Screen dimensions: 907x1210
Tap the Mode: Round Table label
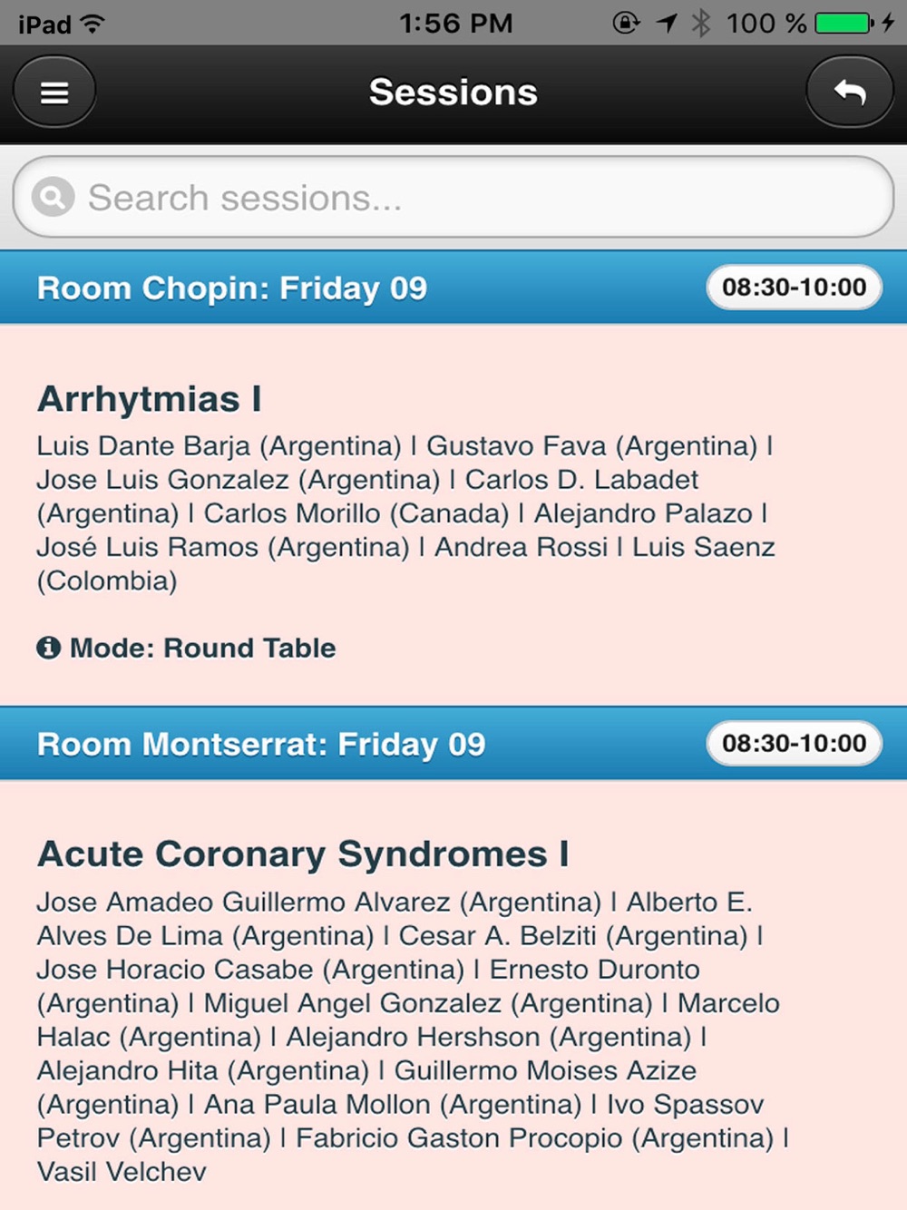[x=202, y=648]
